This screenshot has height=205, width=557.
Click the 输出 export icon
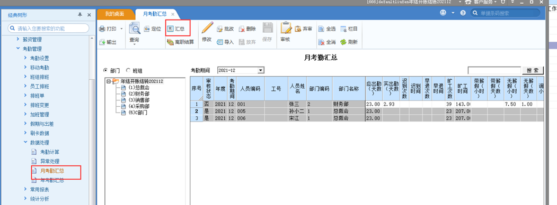[x=102, y=42]
